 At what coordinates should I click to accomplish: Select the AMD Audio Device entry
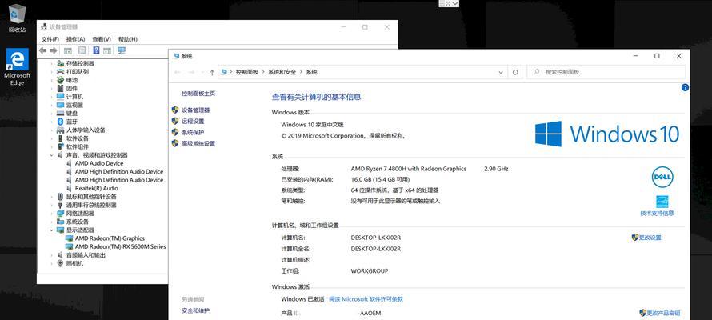tap(99, 163)
